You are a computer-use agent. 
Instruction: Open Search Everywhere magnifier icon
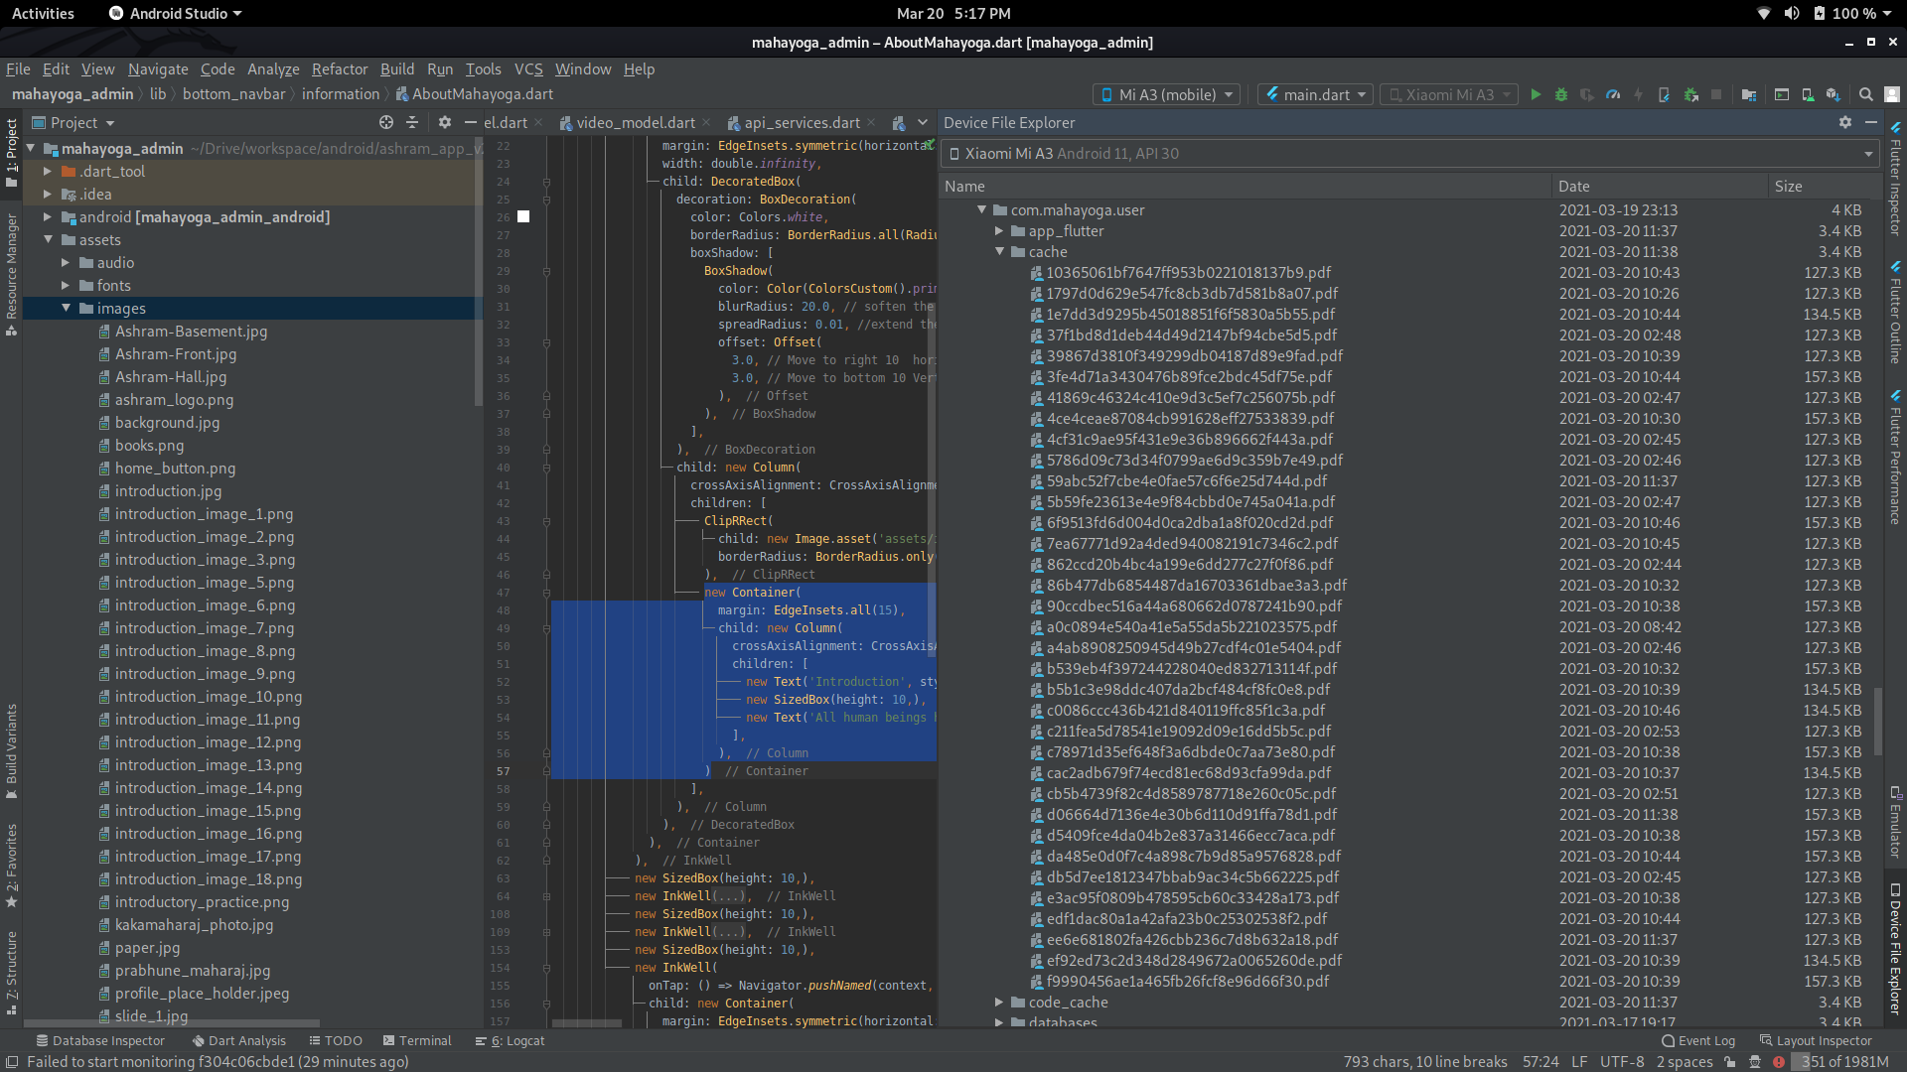click(x=1865, y=94)
